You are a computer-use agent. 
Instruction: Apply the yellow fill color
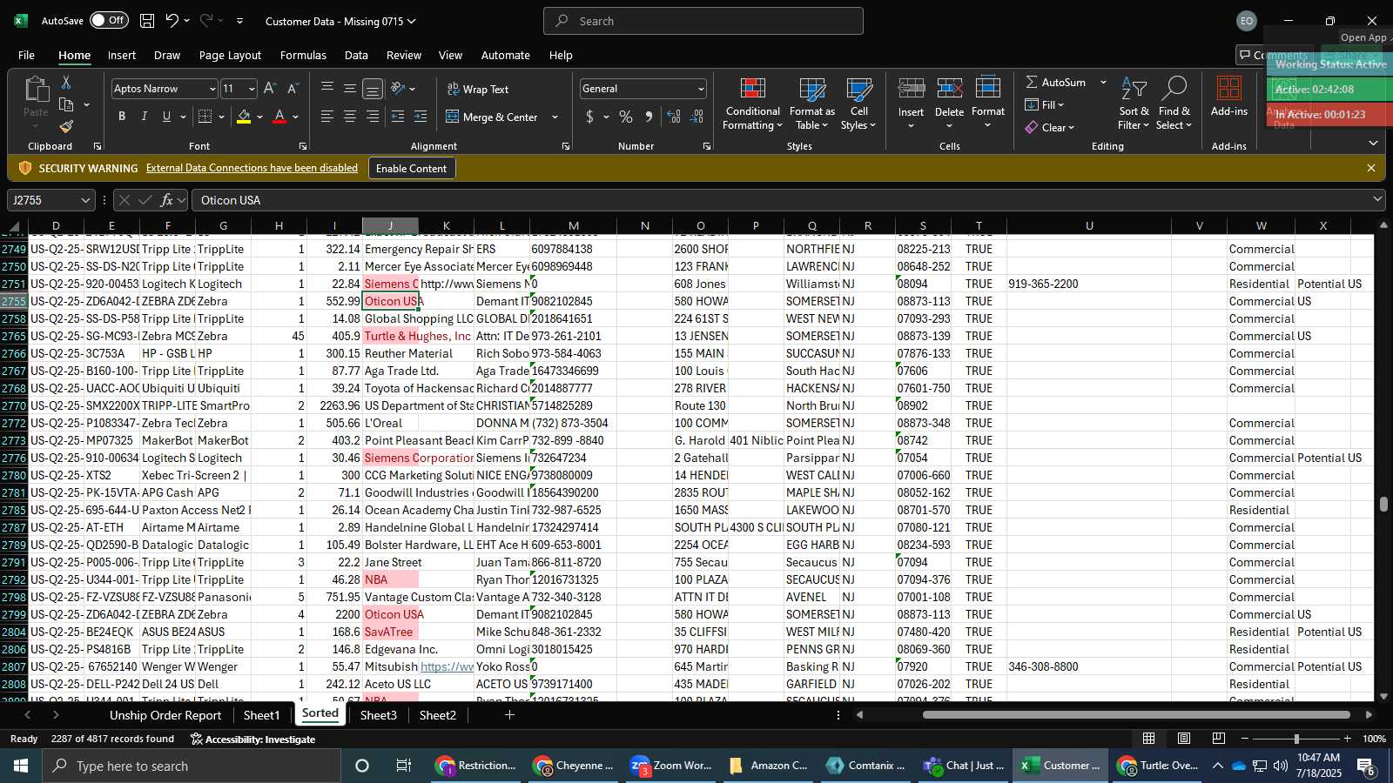pyautogui.click(x=244, y=117)
